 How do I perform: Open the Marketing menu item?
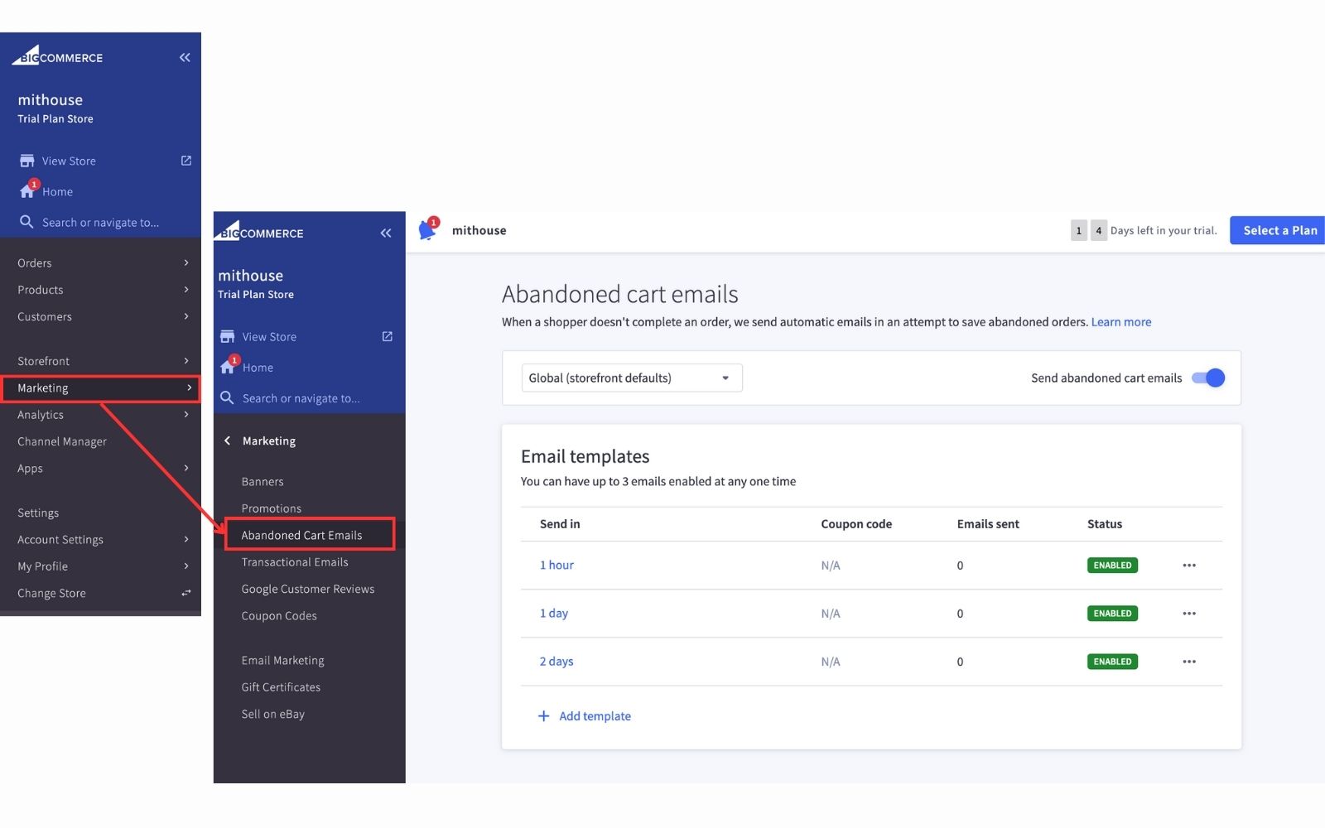[x=100, y=388]
